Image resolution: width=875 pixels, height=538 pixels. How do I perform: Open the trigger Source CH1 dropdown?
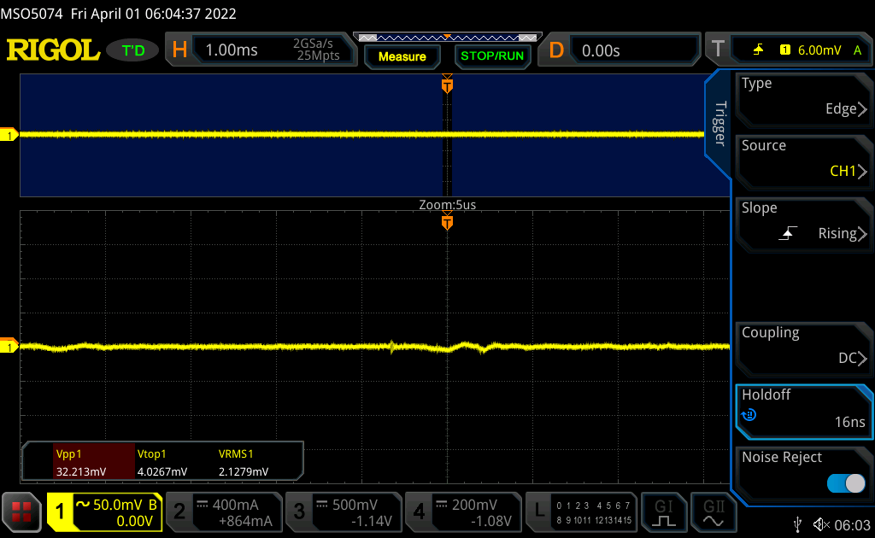[x=803, y=161]
